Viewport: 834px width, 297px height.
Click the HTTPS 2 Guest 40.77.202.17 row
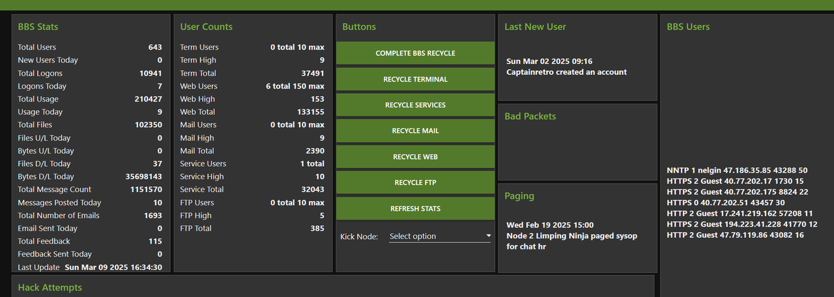pos(735,181)
